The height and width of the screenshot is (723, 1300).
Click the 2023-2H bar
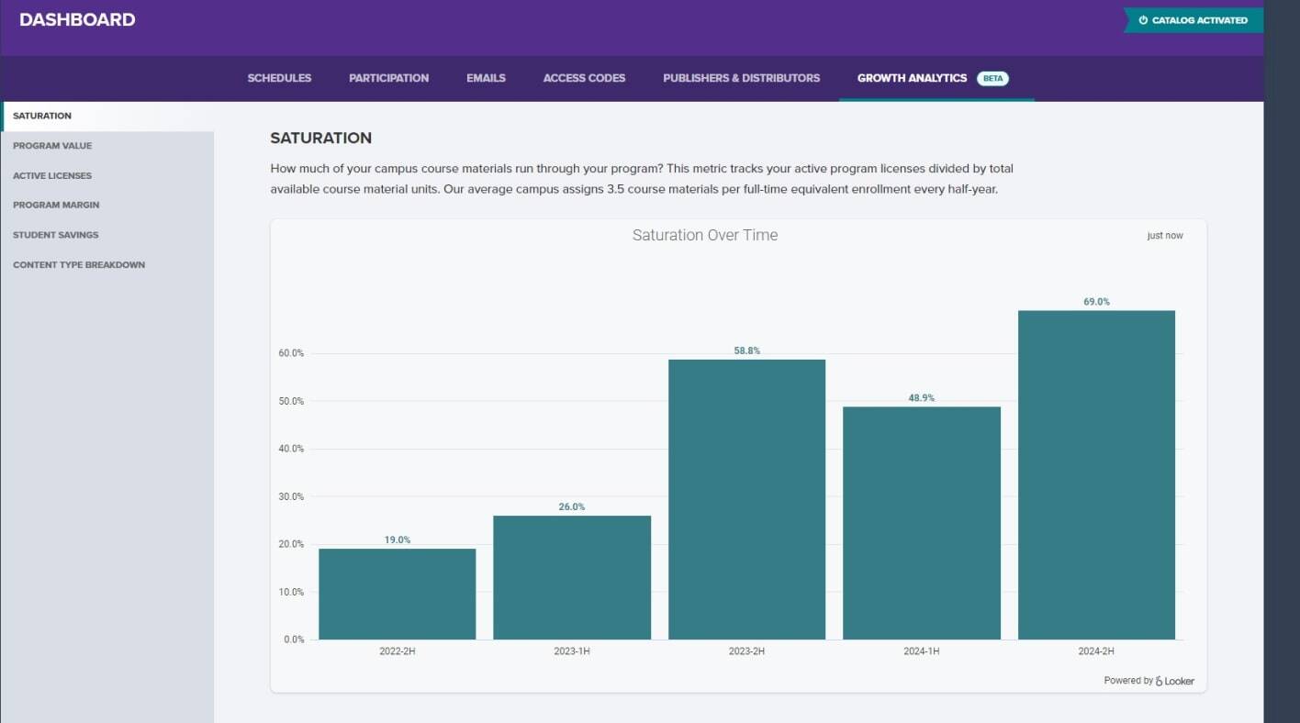click(x=747, y=499)
